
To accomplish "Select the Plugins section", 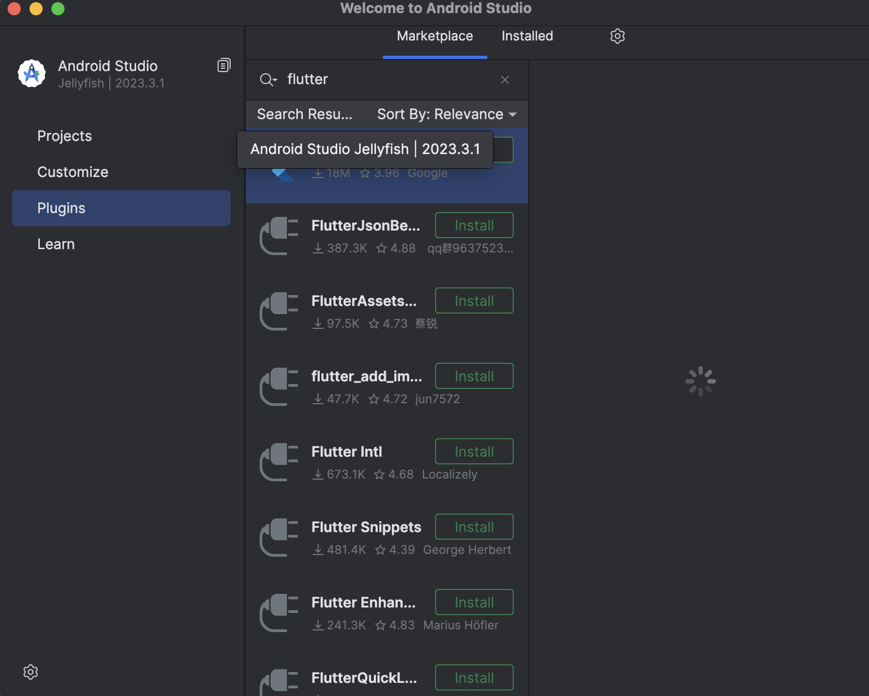I will tap(121, 208).
